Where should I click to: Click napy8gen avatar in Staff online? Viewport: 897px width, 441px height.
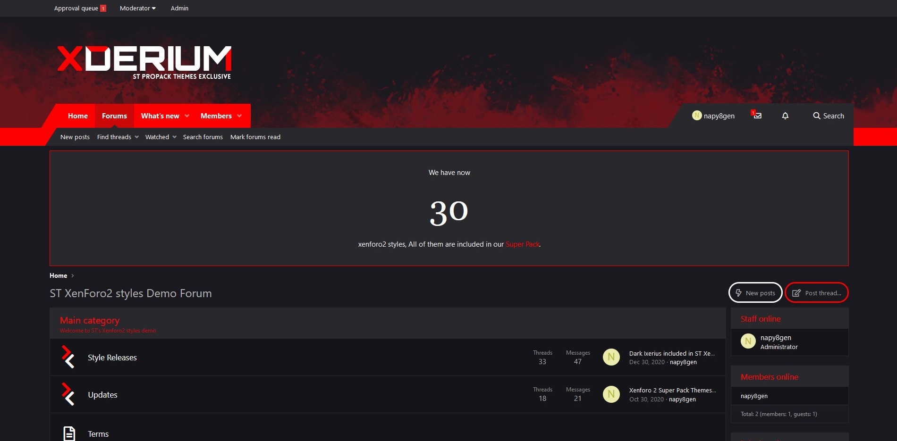point(748,341)
